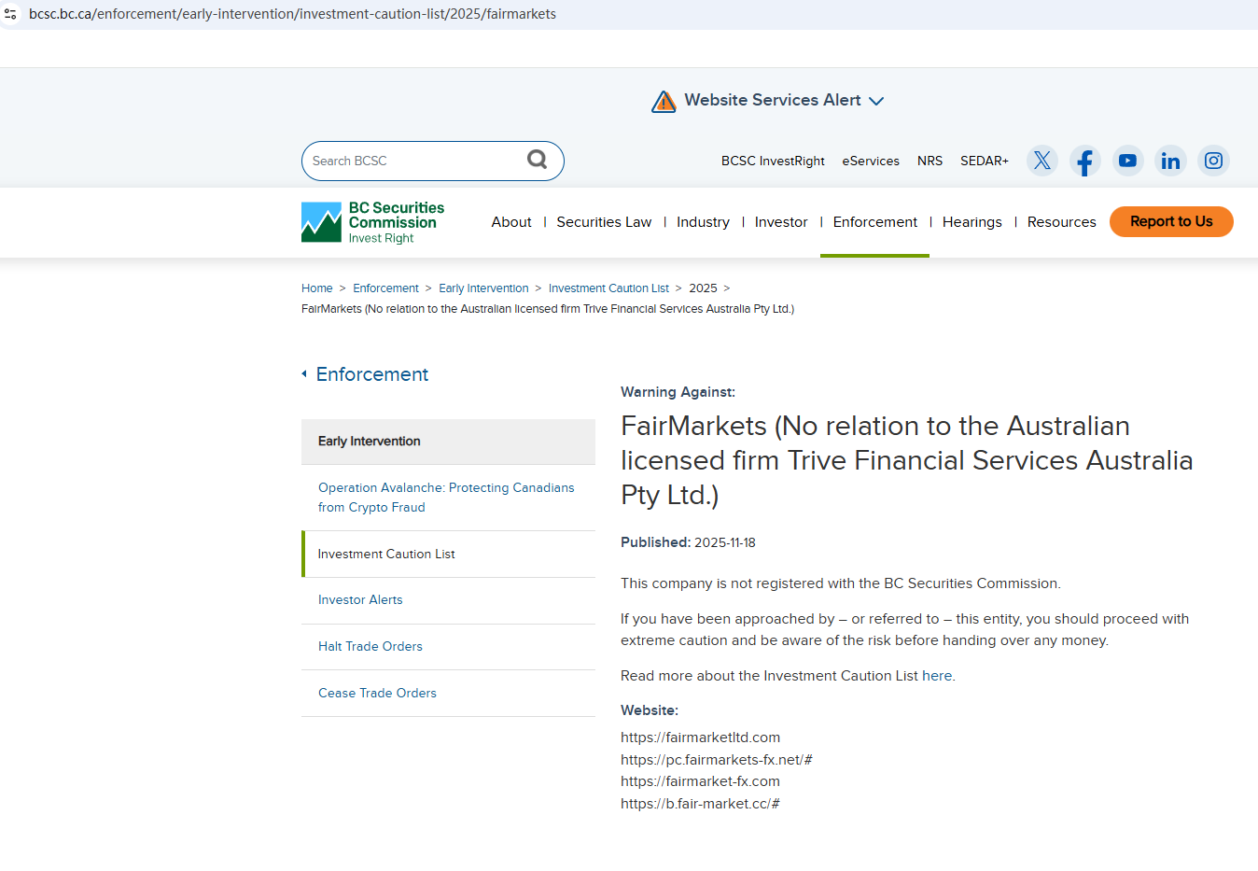The height and width of the screenshot is (871, 1258).
Task: Open the Securities Law navigation menu
Action: coord(604,222)
